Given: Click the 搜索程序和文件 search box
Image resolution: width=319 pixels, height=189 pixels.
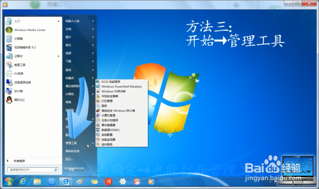Looking at the screenshot, I should pos(33,170).
